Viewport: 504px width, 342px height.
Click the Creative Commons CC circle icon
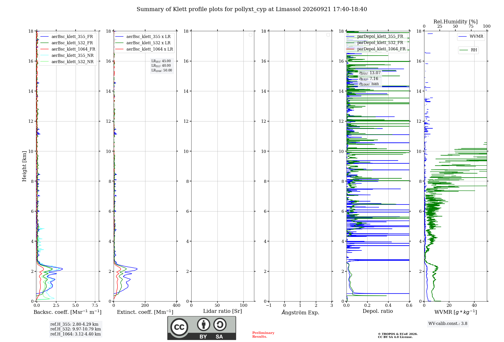(179, 327)
